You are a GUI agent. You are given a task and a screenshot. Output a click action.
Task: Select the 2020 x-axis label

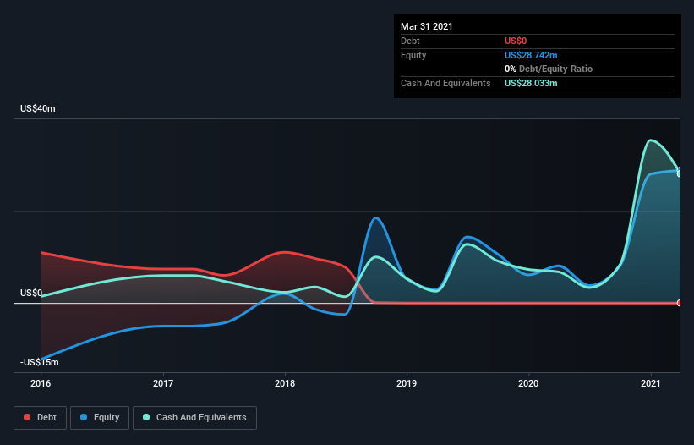(x=528, y=383)
